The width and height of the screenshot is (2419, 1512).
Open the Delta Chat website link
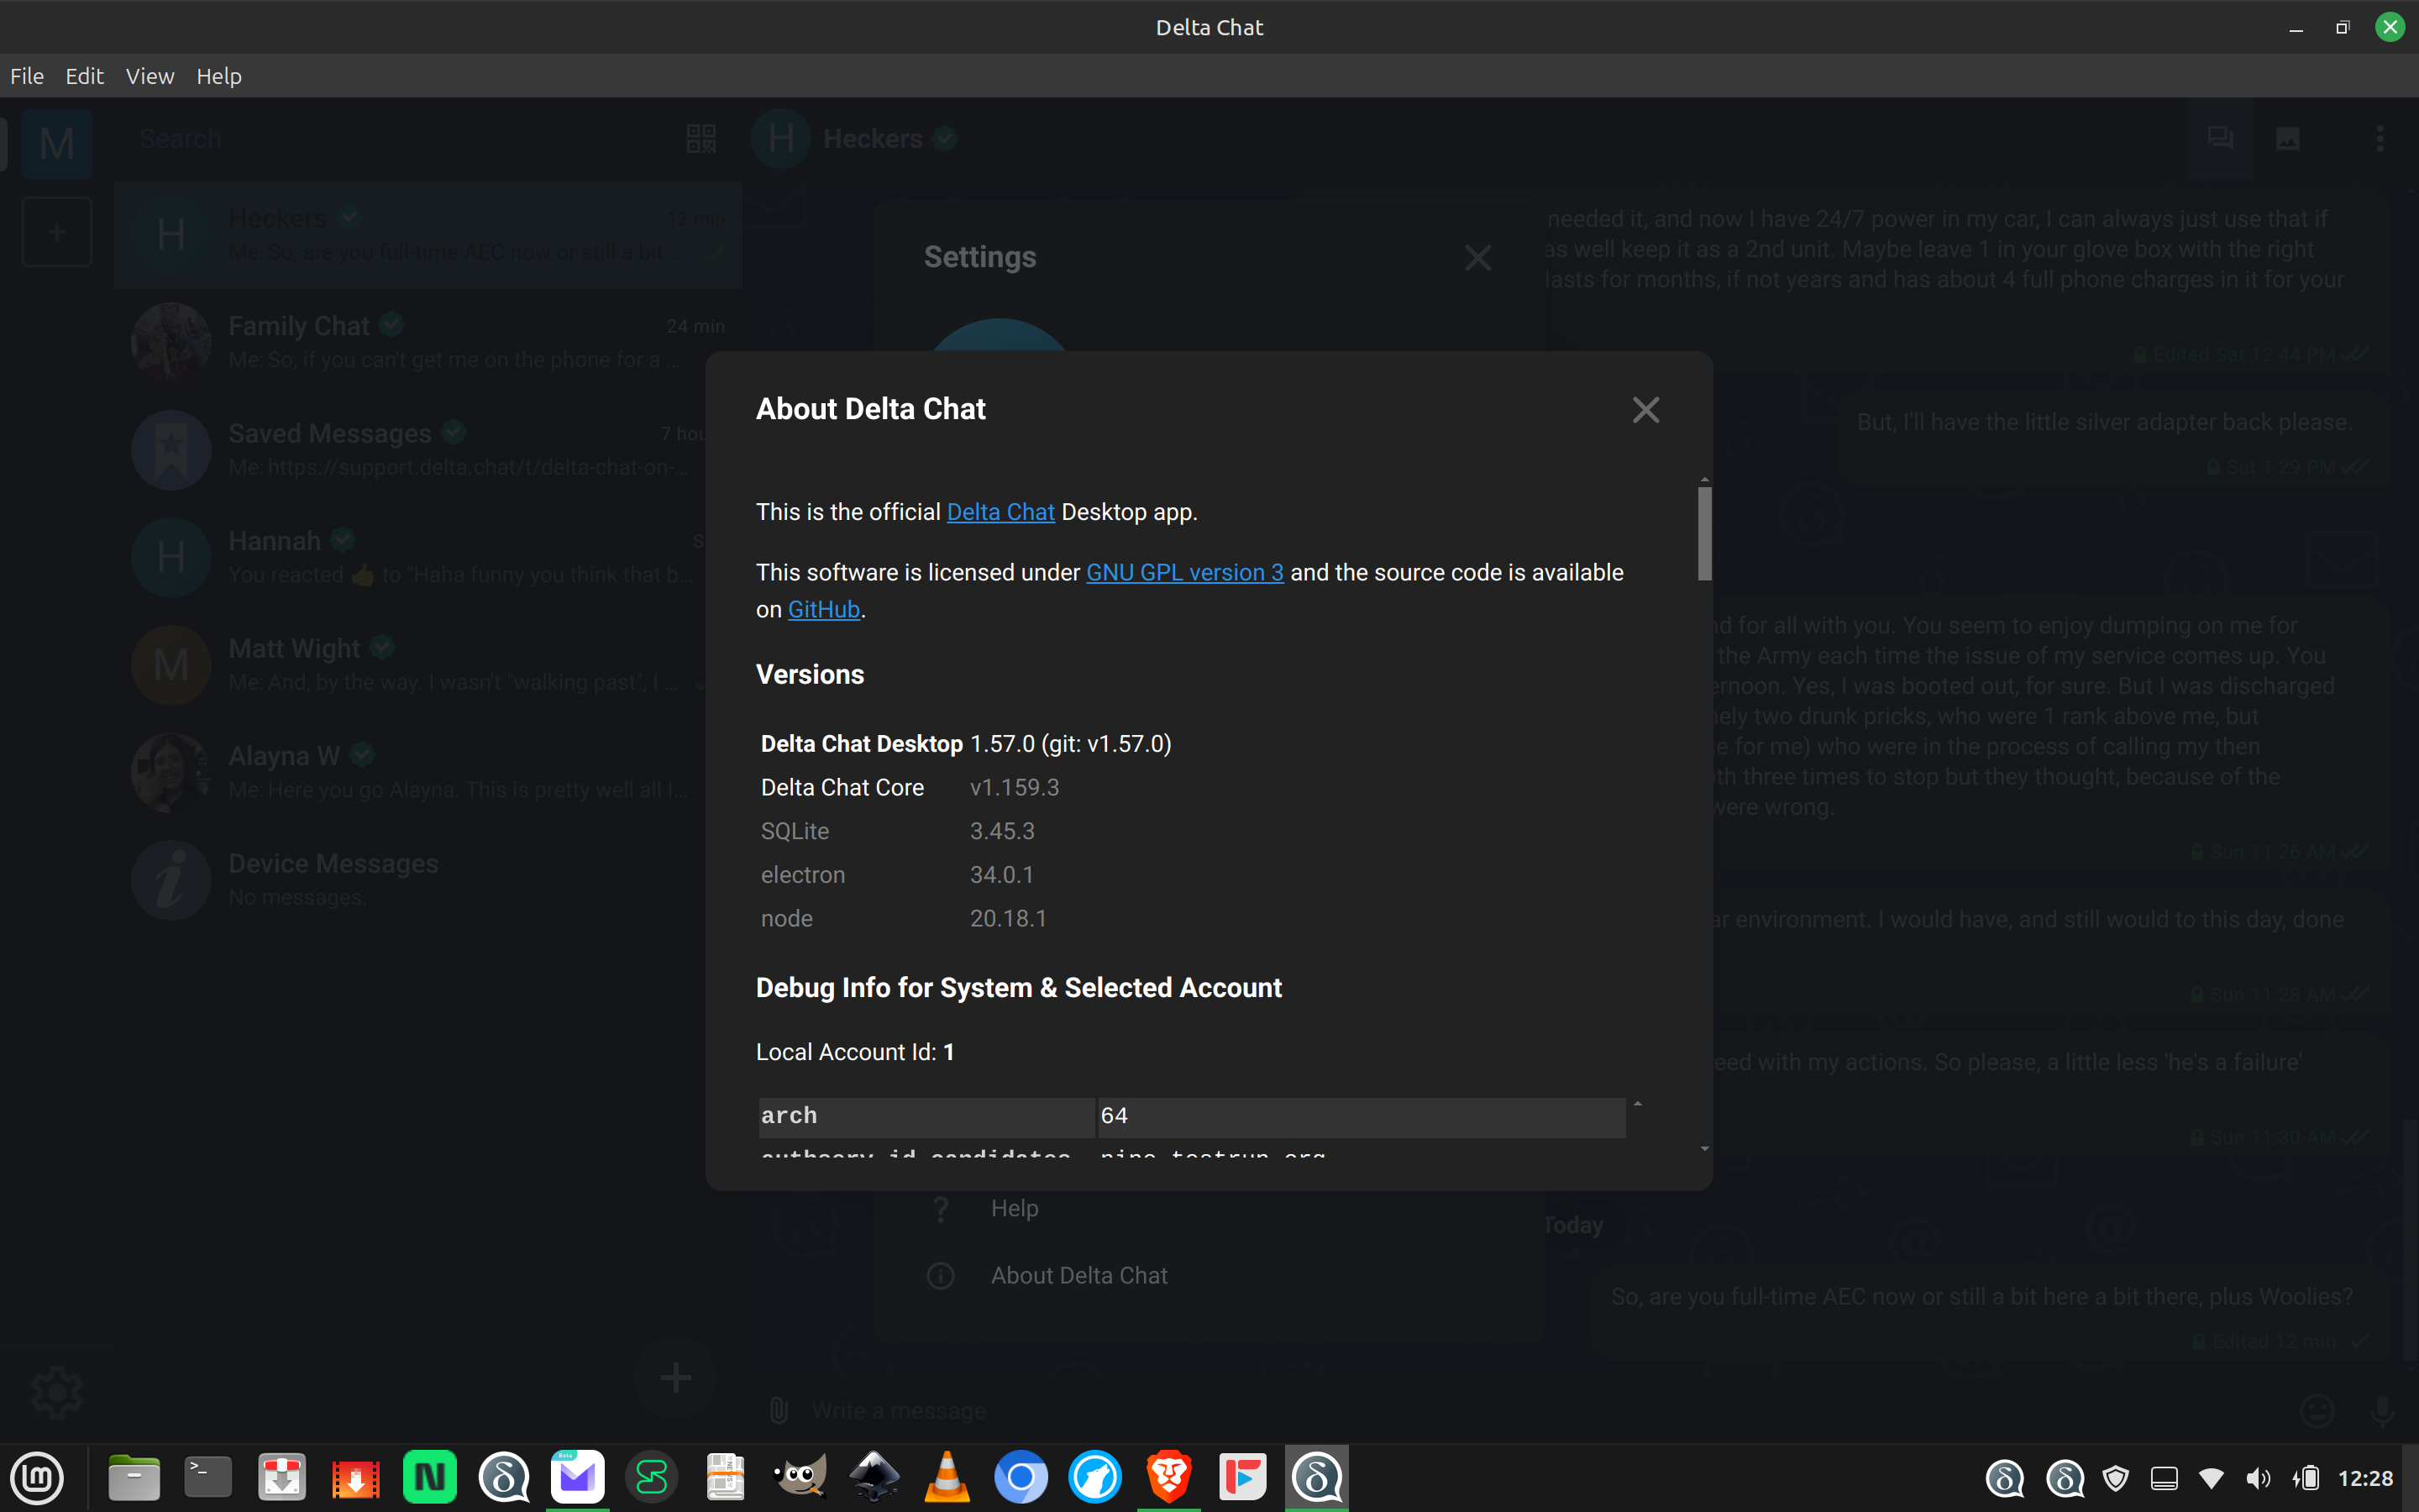[1000, 512]
